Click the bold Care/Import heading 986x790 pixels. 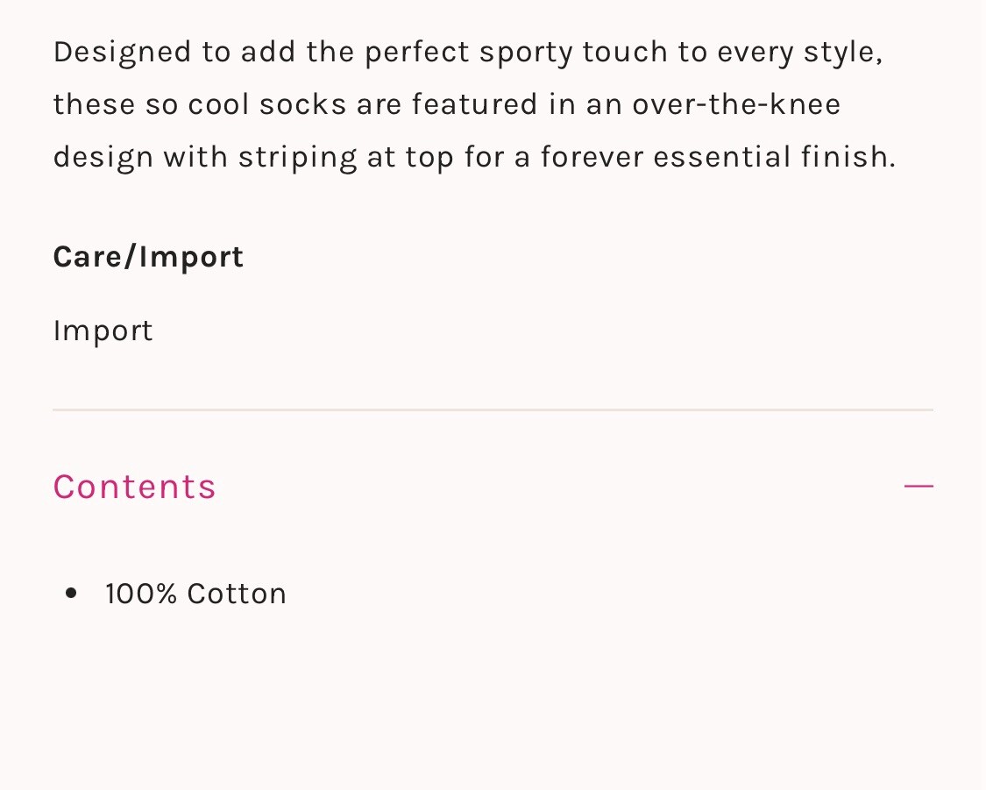[x=148, y=257]
